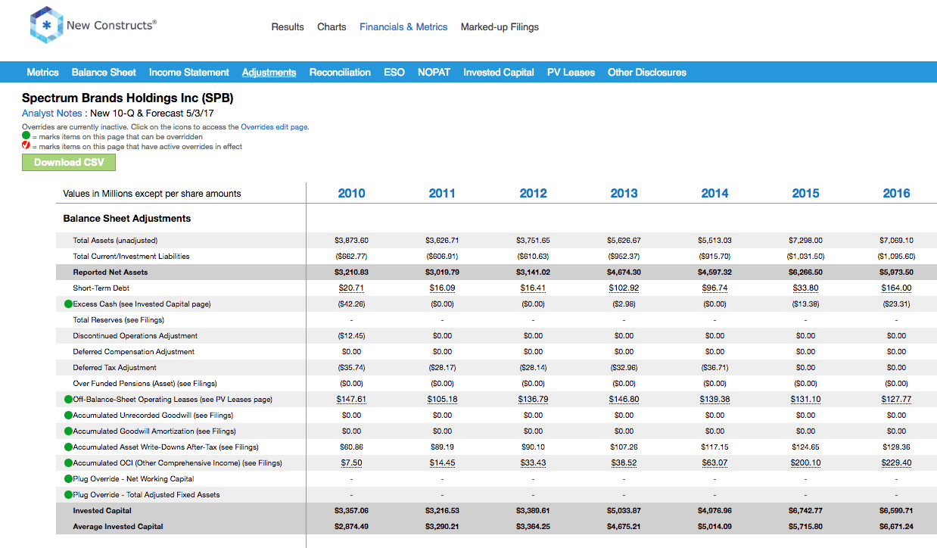Switch to the Other Disclosures tab
937x548 pixels.
coord(647,72)
